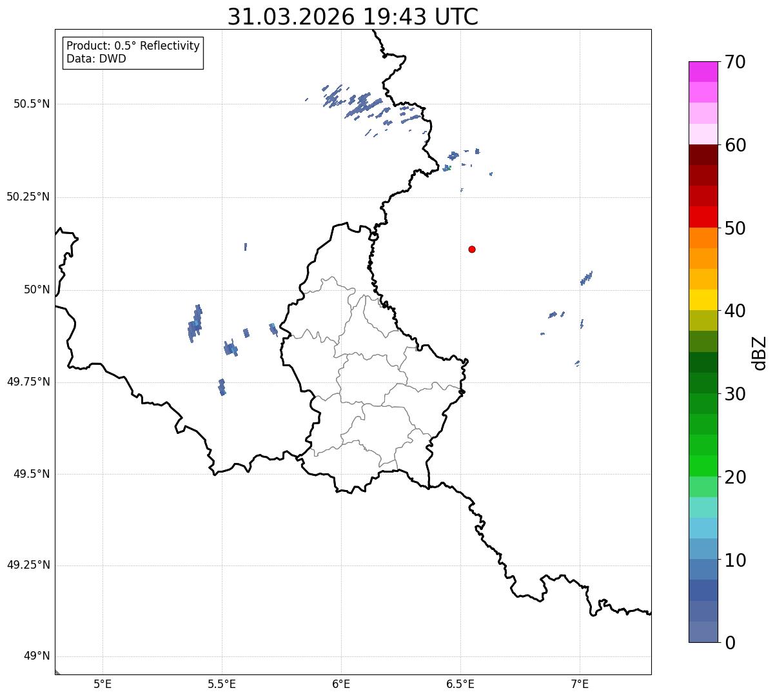Select the magenta swatch at colorbar top

click(703, 72)
